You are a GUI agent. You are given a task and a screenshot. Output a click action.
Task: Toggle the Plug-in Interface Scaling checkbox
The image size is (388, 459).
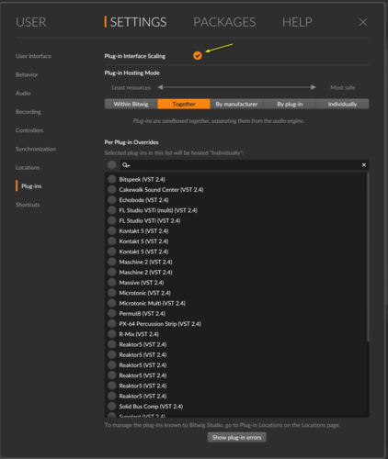198,56
